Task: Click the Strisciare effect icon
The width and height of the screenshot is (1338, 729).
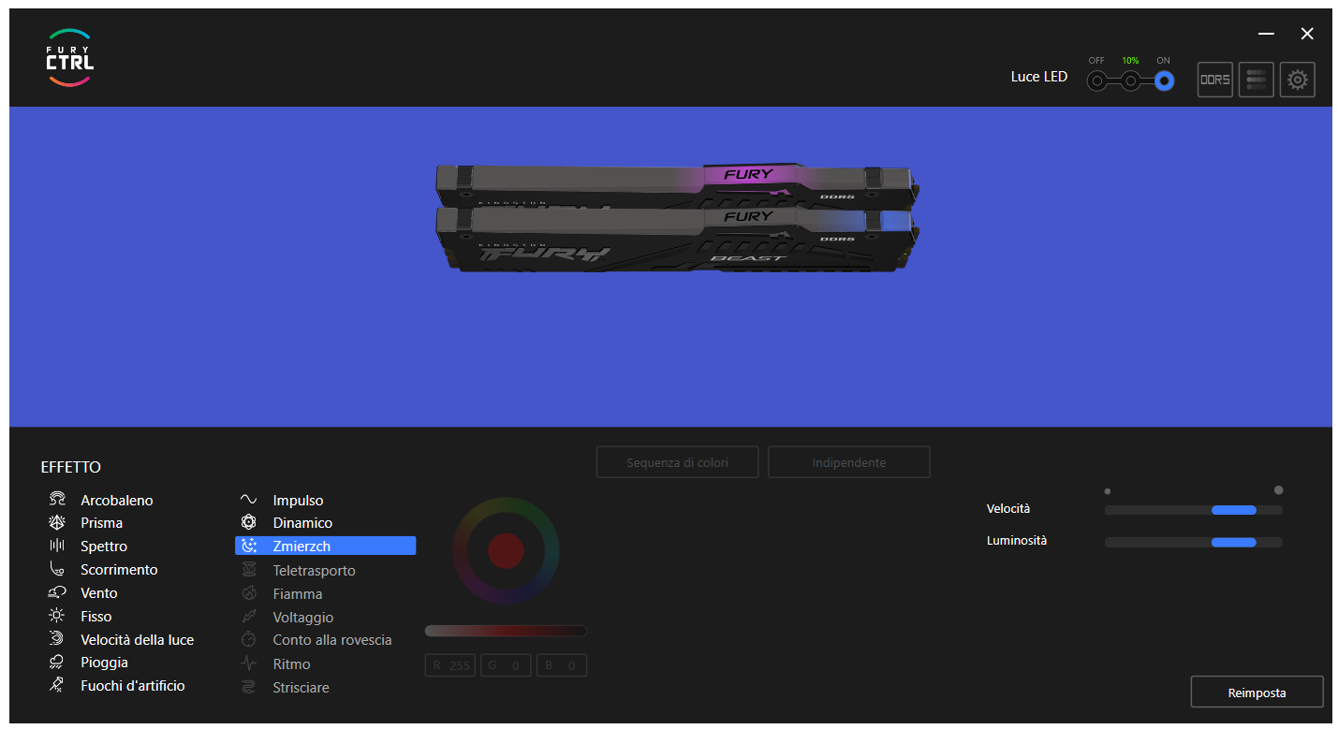Action: click(x=249, y=687)
